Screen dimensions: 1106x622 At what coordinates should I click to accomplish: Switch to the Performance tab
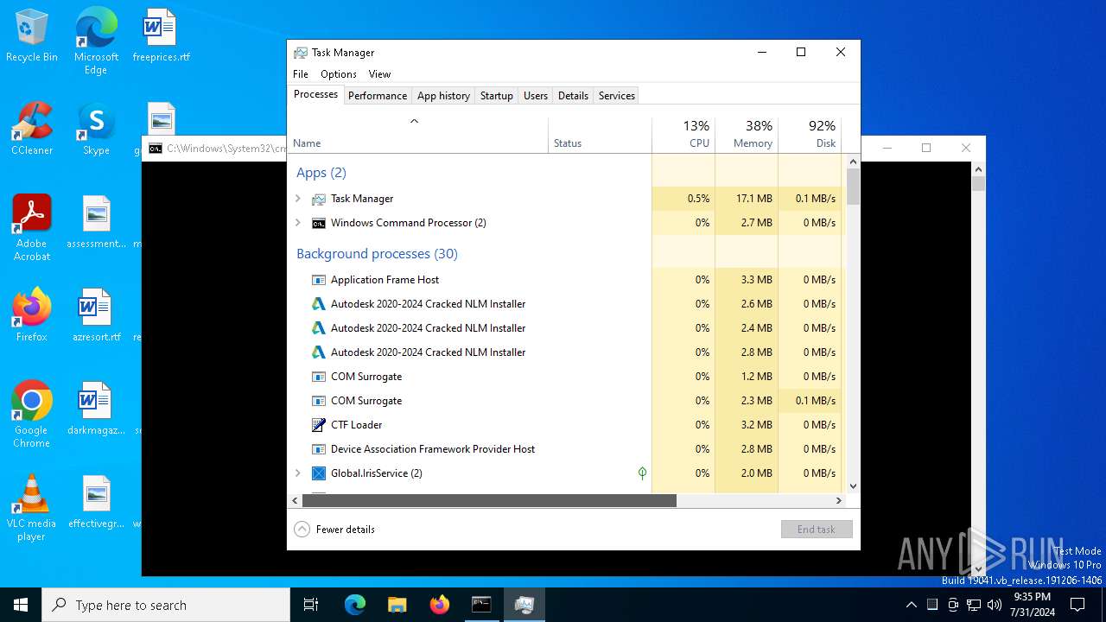pyautogui.click(x=378, y=96)
